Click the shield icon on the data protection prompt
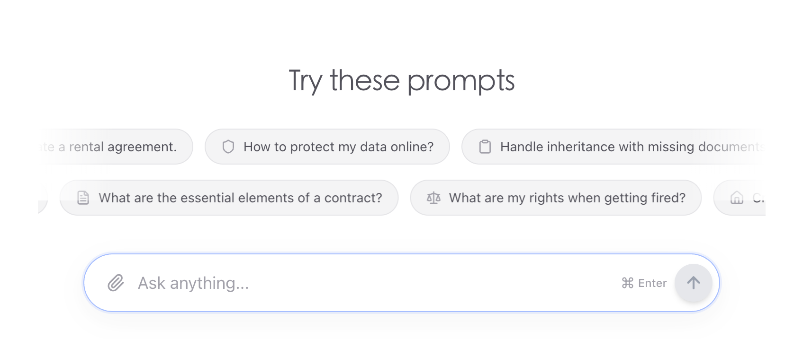Screen dimensions: 803x339 [x=228, y=147]
